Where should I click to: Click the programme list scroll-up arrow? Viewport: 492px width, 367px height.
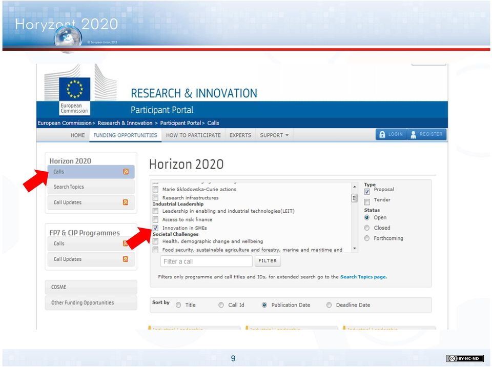point(355,187)
